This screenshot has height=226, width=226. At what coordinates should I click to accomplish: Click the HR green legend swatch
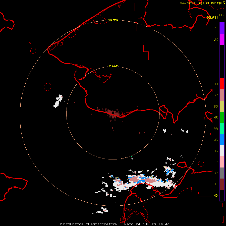click(222, 117)
